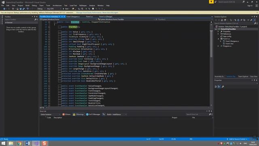
Task: Toggle the Messages filter in Error List
Action: pos(93,114)
